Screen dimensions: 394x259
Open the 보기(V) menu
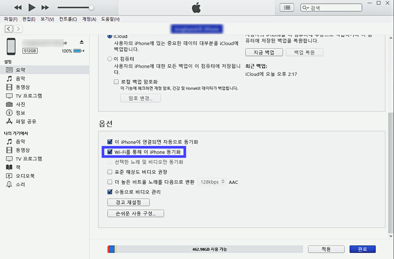(47, 19)
